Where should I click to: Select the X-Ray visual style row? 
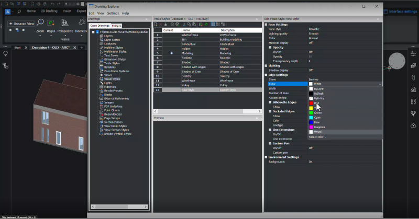[x=207, y=85]
